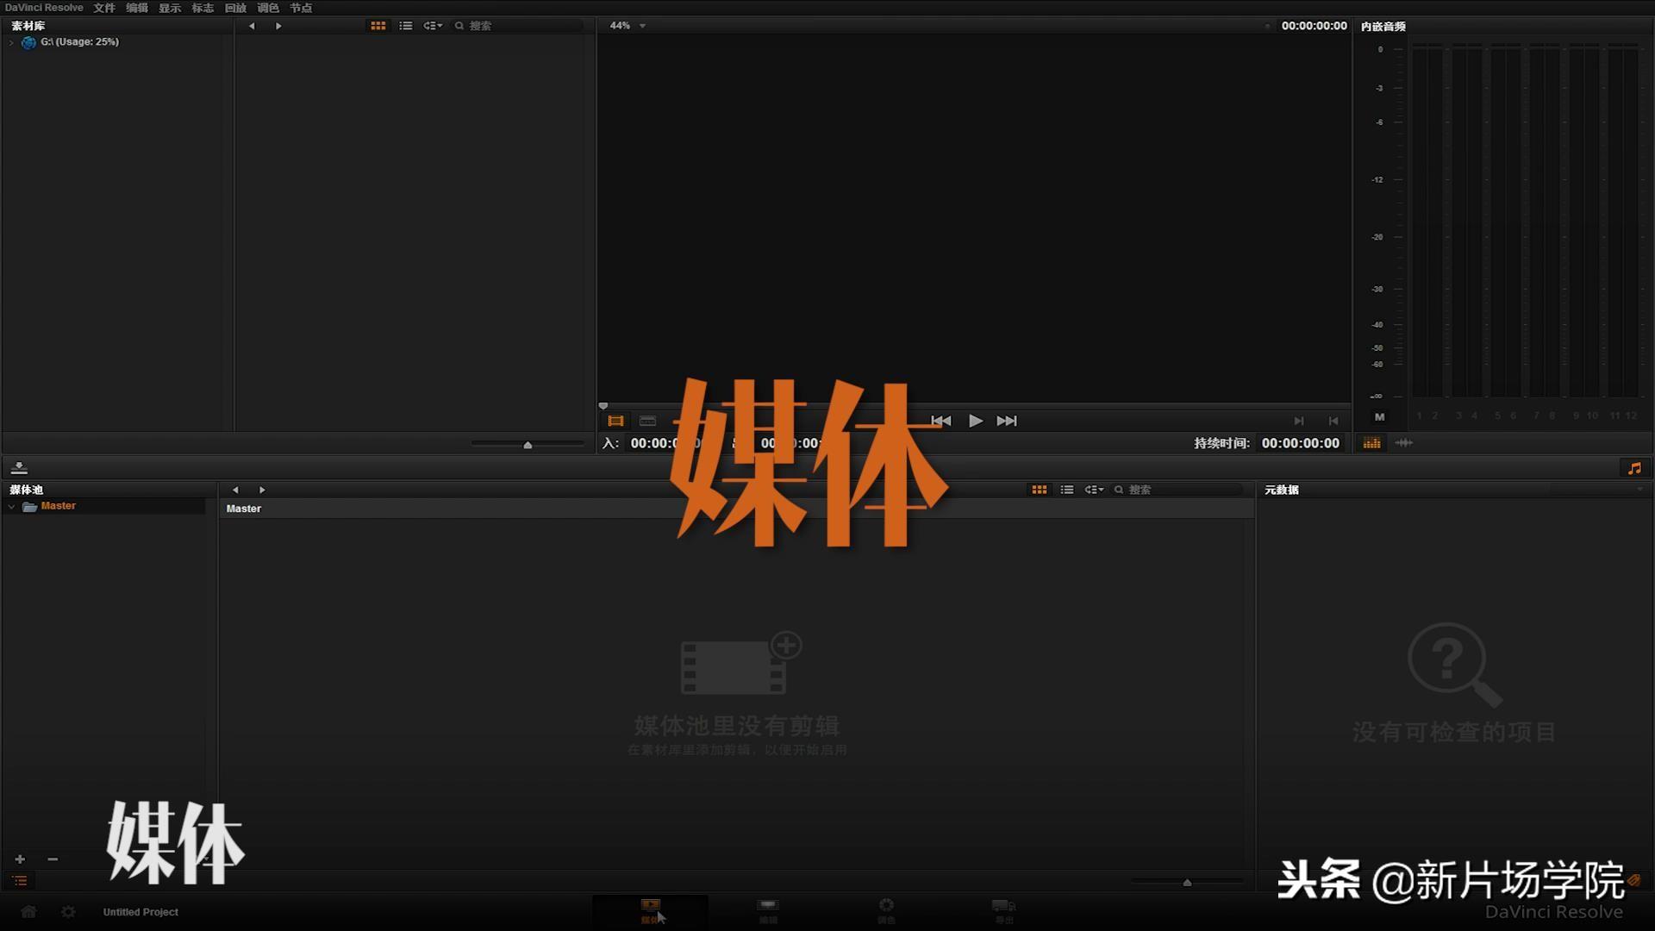Image resolution: width=1655 pixels, height=931 pixels.
Task: Open media pool sort options dropdown
Action: coord(1094,490)
